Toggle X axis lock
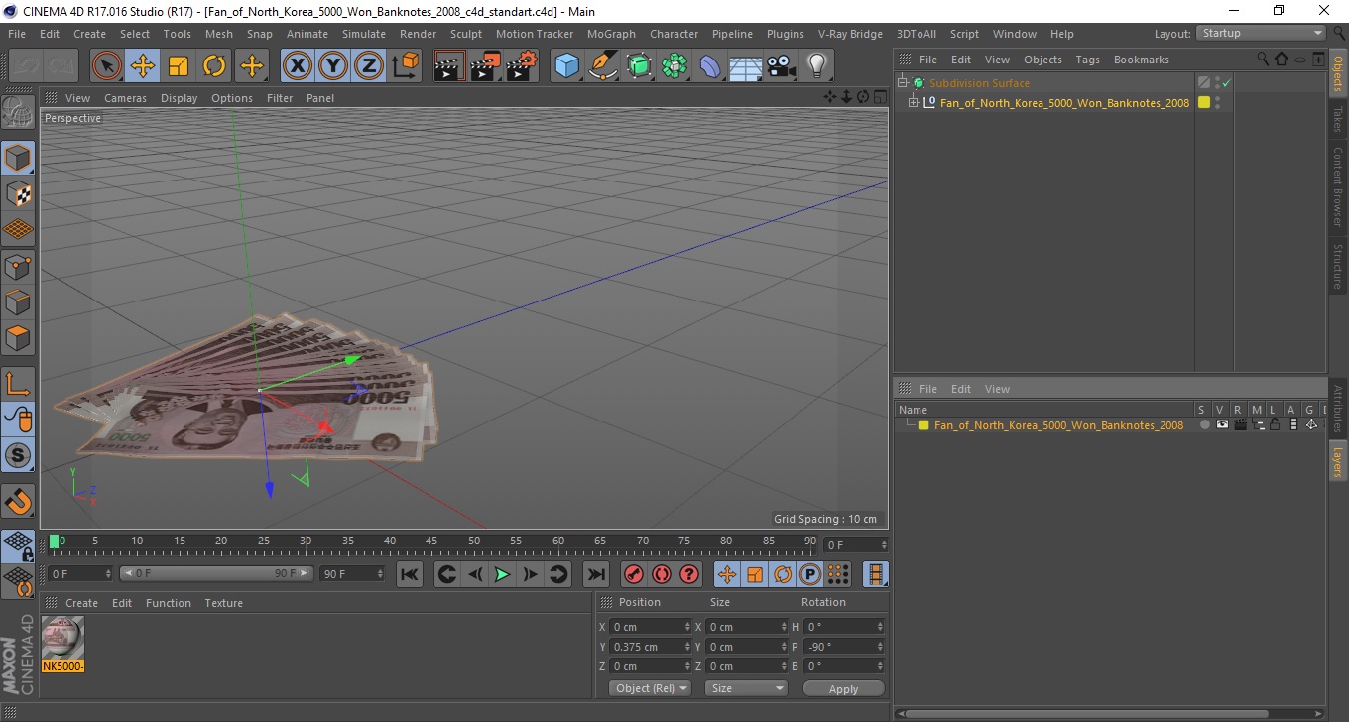 coord(298,66)
